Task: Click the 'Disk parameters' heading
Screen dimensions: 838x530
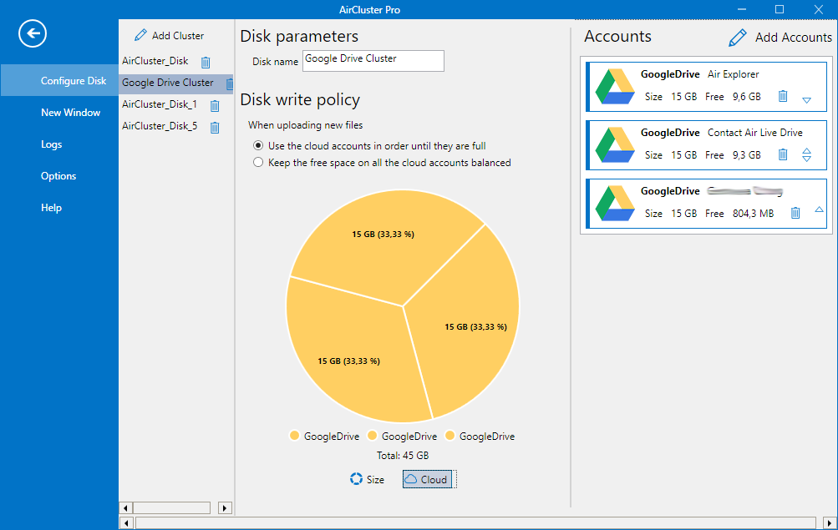Action: (x=299, y=36)
